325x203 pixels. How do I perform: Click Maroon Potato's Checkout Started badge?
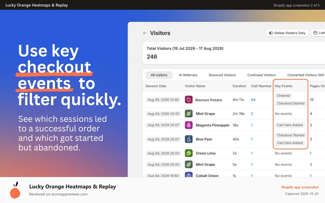coord(291,103)
